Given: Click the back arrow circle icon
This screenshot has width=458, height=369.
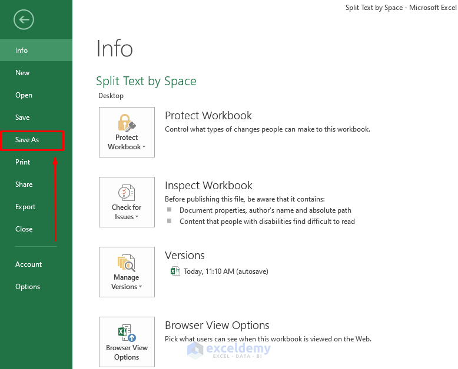Looking at the screenshot, I should [24, 19].
